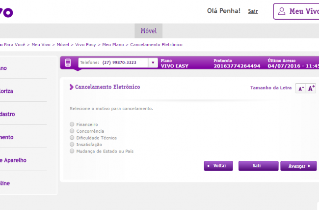Click the purple arrow beside Cancelamento Eletrônico
Screen dimensions: 319x210
tap(72, 87)
